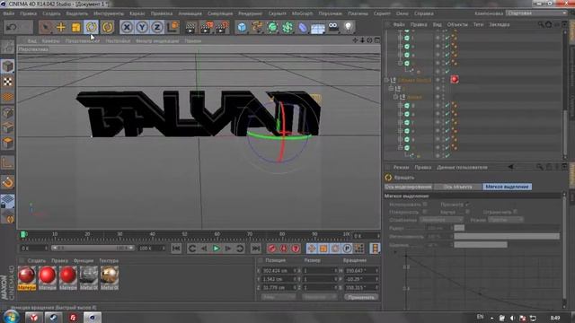Play the animation forward
The height and width of the screenshot is (323, 575).
pyautogui.click(x=216, y=249)
